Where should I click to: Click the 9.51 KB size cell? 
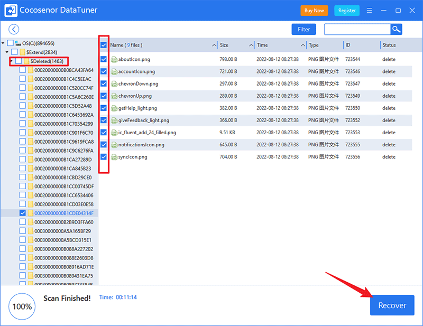click(227, 133)
